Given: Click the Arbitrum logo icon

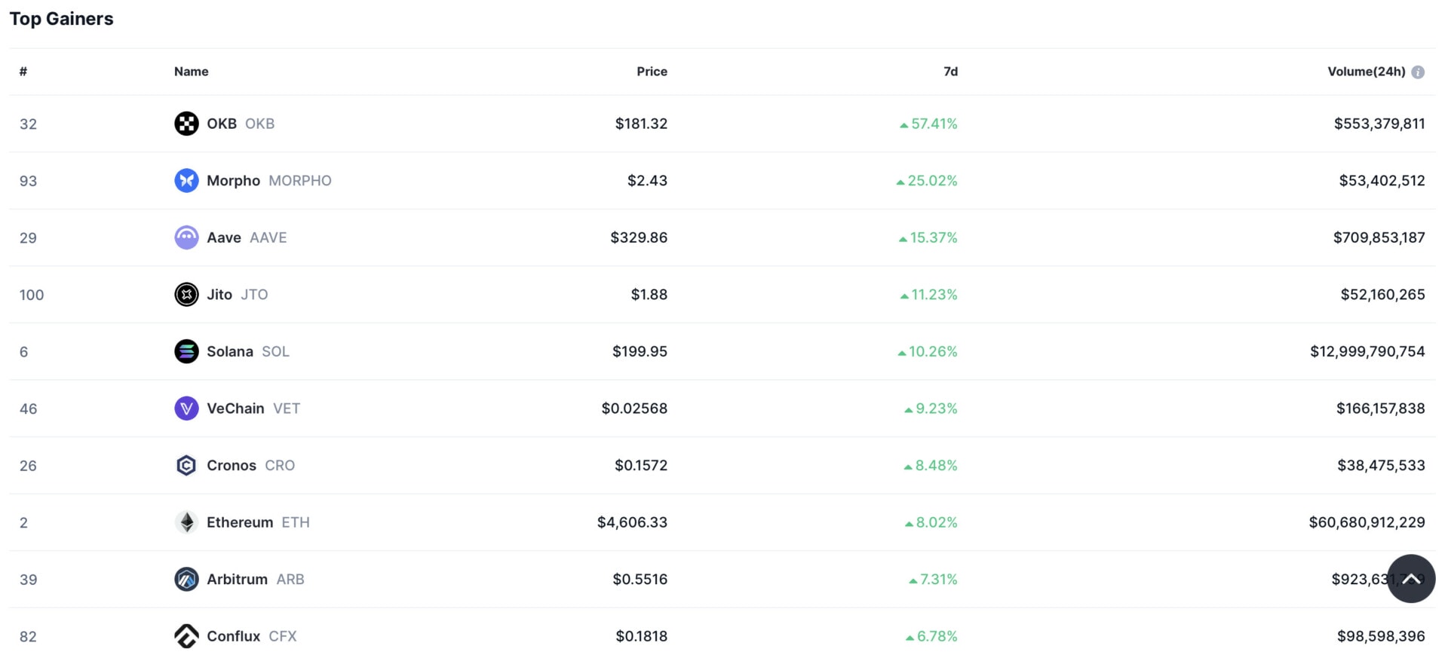Looking at the screenshot, I should point(186,580).
